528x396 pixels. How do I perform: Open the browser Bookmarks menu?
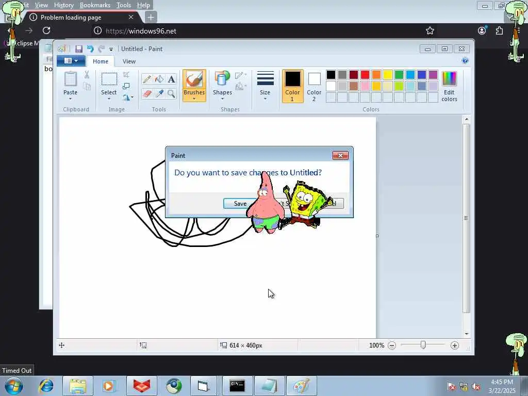pos(95,5)
